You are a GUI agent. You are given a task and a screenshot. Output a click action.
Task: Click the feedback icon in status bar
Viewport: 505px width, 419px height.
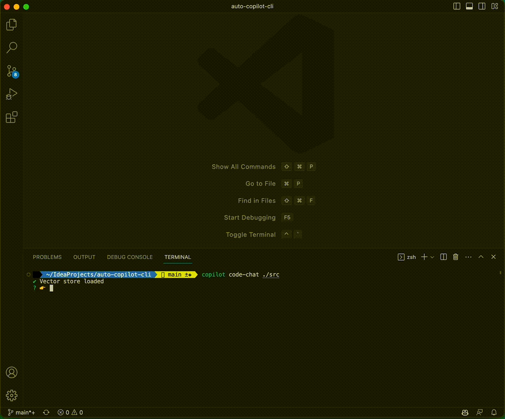(480, 412)
